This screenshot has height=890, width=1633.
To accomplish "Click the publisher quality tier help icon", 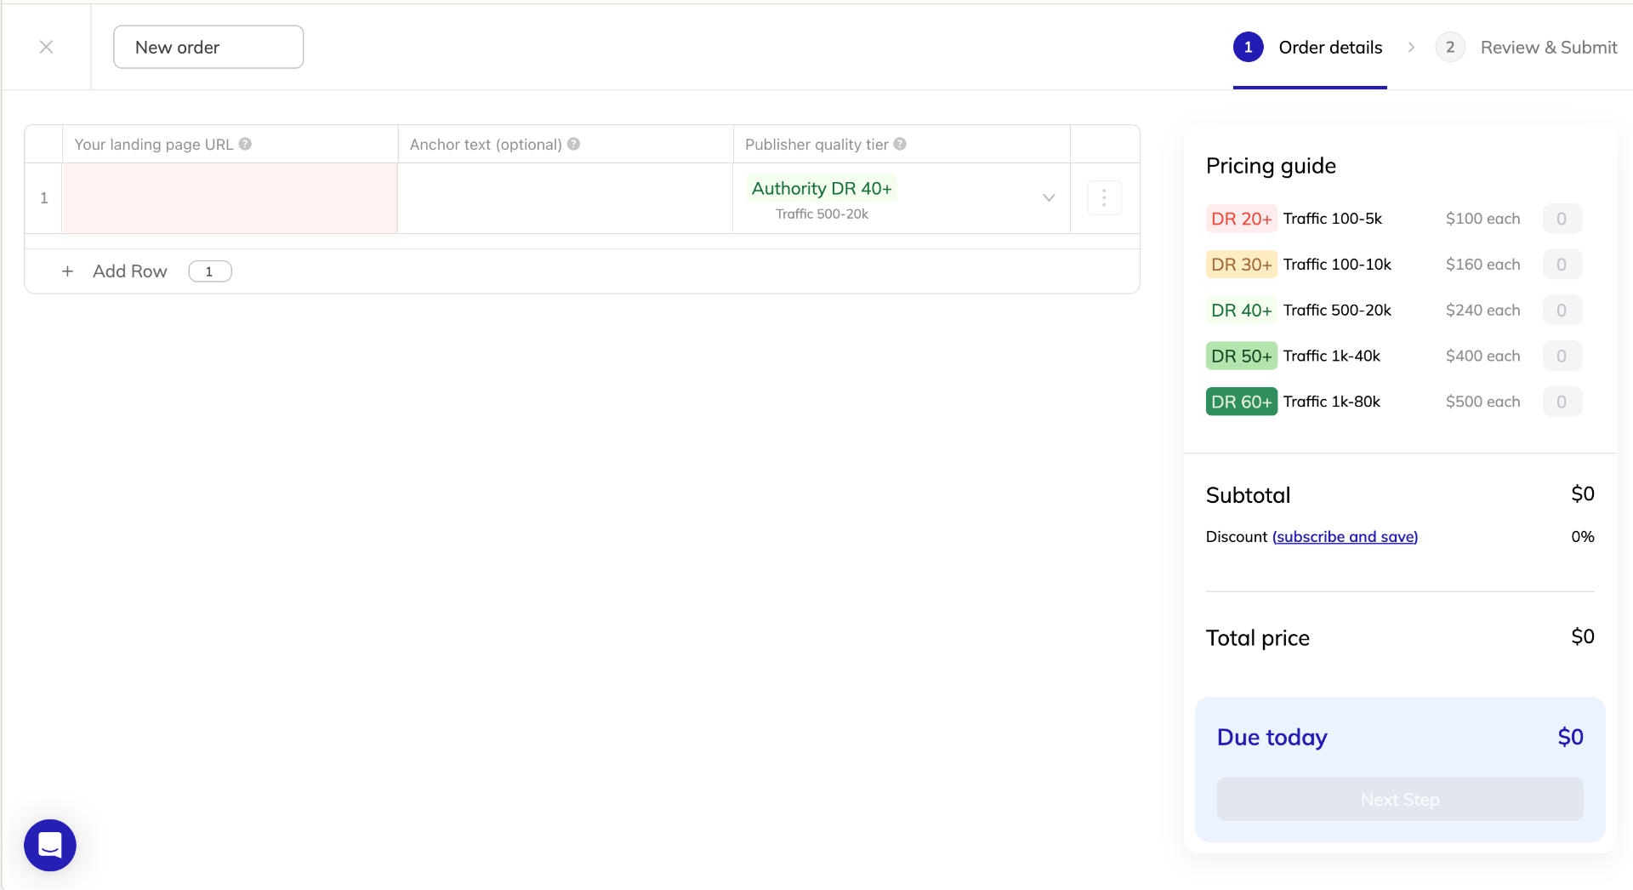I will click(x=900, y=144).
